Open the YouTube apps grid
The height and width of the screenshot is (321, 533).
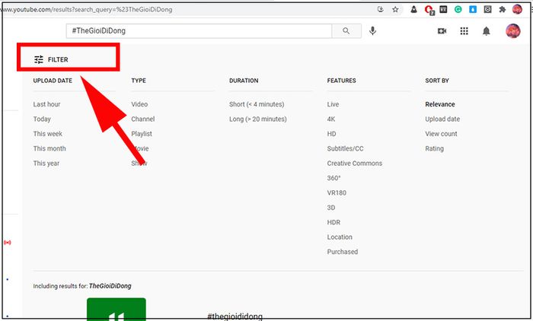pyautogui.click(x=464, y=31)
